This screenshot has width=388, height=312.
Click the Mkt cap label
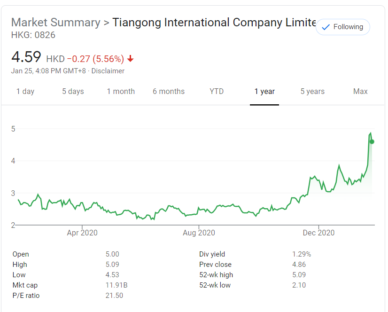coord(25,285)
